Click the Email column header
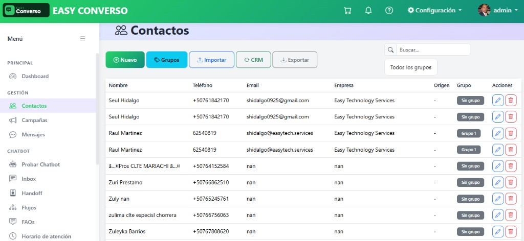The height and width of the screenshot is (241, 524). 253,85
